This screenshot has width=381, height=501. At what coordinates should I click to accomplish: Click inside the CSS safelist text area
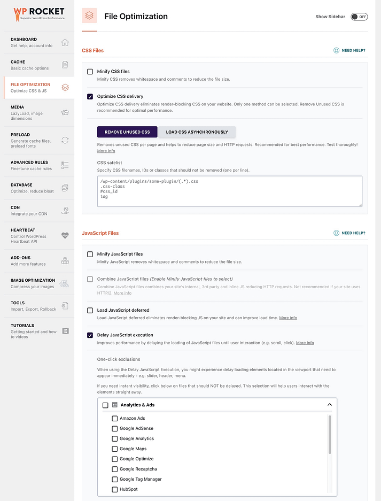230,191
